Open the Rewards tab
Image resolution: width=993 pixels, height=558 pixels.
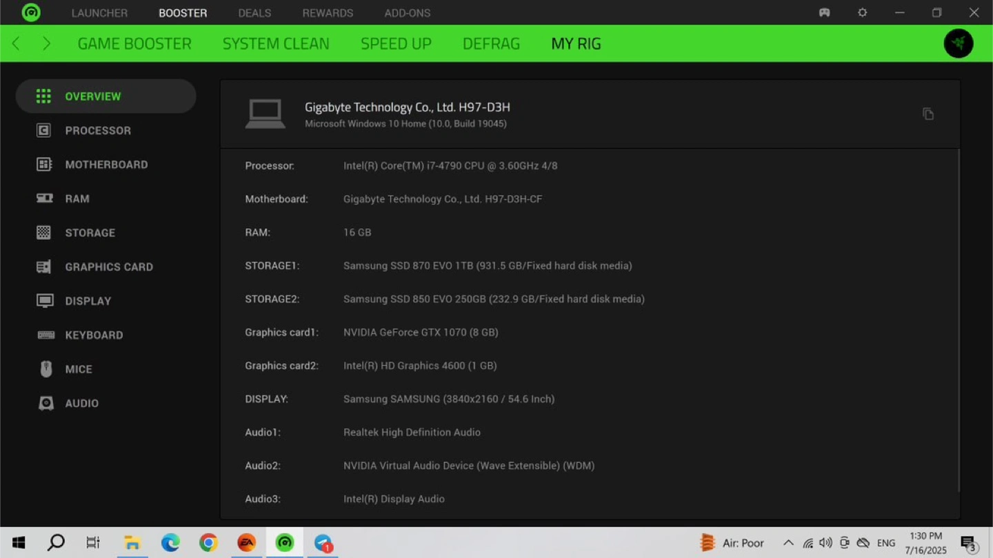pyautogui.click(x=328, y=13)
